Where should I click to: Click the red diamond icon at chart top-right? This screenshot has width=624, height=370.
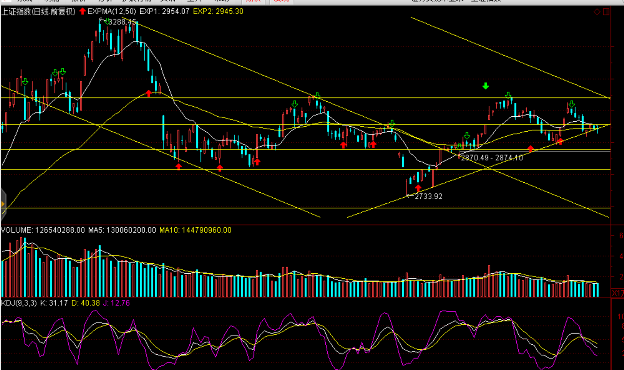(x=597, y=12)
